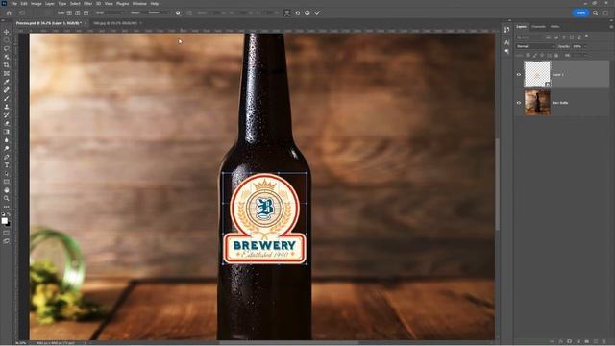Toggle the layer filtering on/off switch

point(586,37)
